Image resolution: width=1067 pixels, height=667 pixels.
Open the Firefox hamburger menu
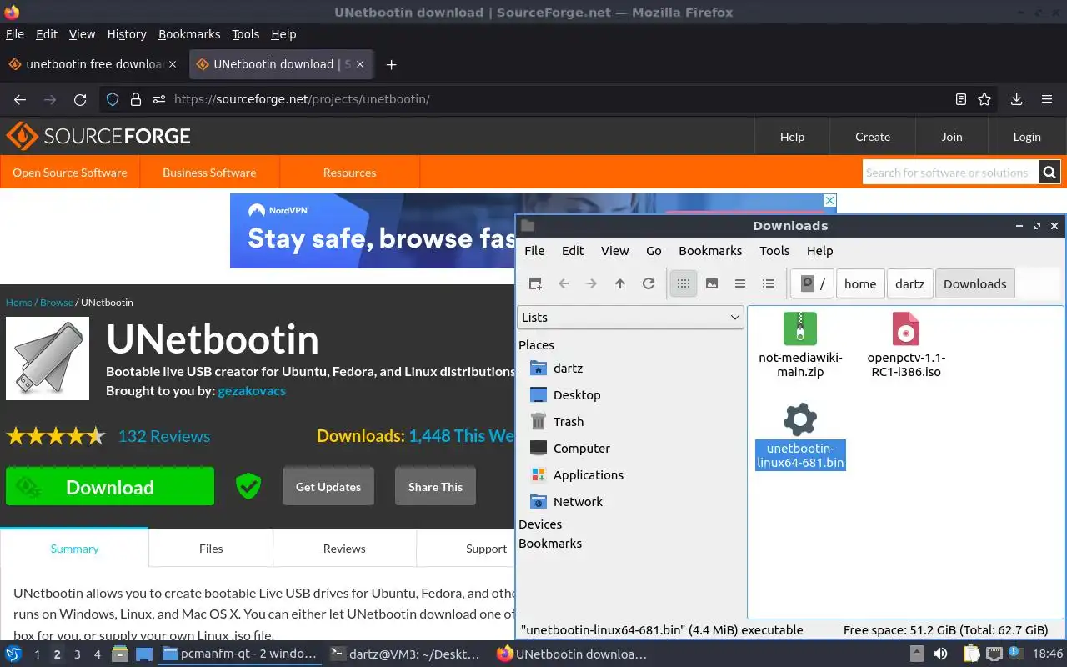tap(1047, 99)
